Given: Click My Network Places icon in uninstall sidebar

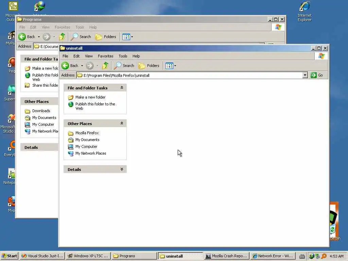Looking at the screenshot, I should [71, 153].
